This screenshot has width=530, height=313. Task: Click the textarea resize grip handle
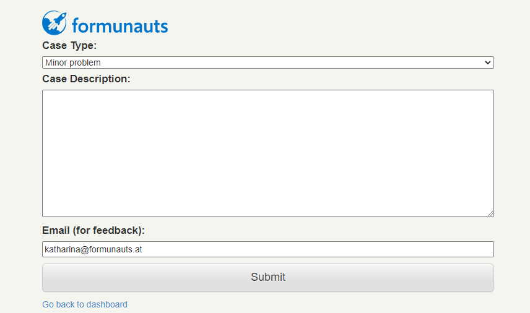(490, 213)
